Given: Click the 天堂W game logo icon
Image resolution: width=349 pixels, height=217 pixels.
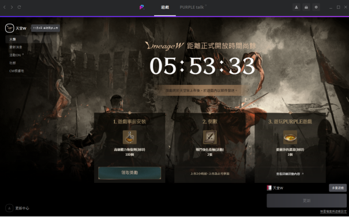Looking at the screenshot, I should pyautogui.click(x=10, y=28).
